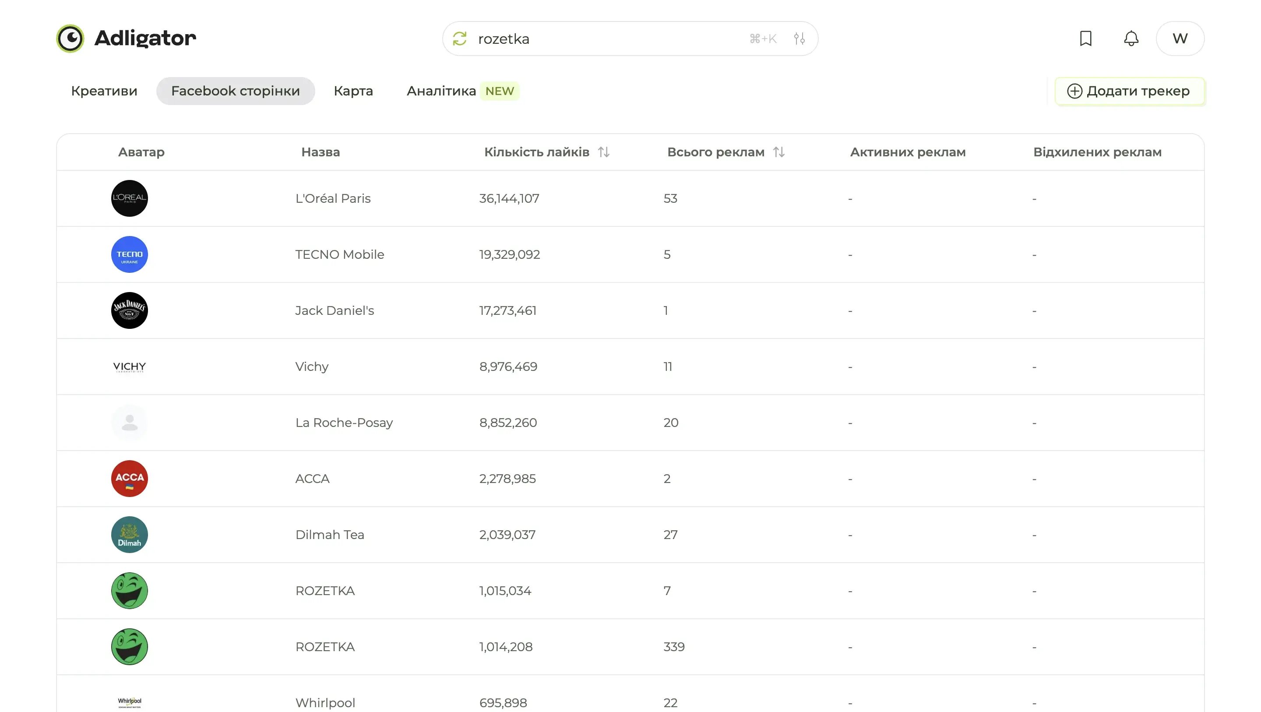1261x712 pixels.
Task: Click the likes value 8,976,469
Action: click(x=508, y=367)
